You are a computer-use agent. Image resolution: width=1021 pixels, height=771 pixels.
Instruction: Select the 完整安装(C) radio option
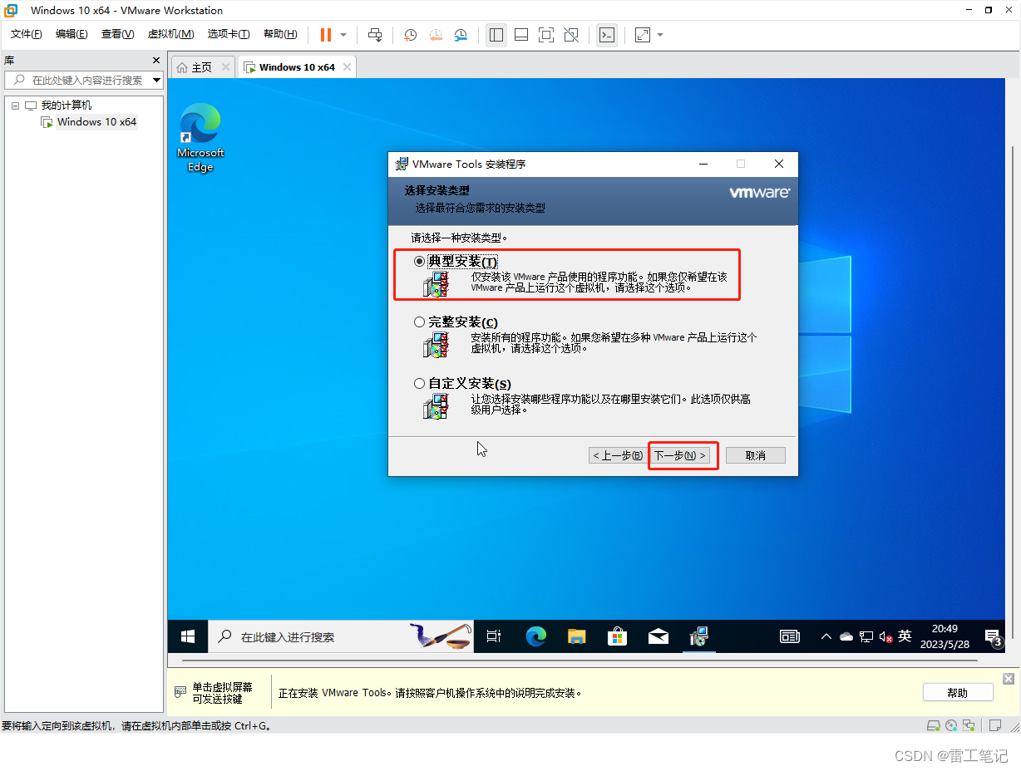tap(419, 322)
